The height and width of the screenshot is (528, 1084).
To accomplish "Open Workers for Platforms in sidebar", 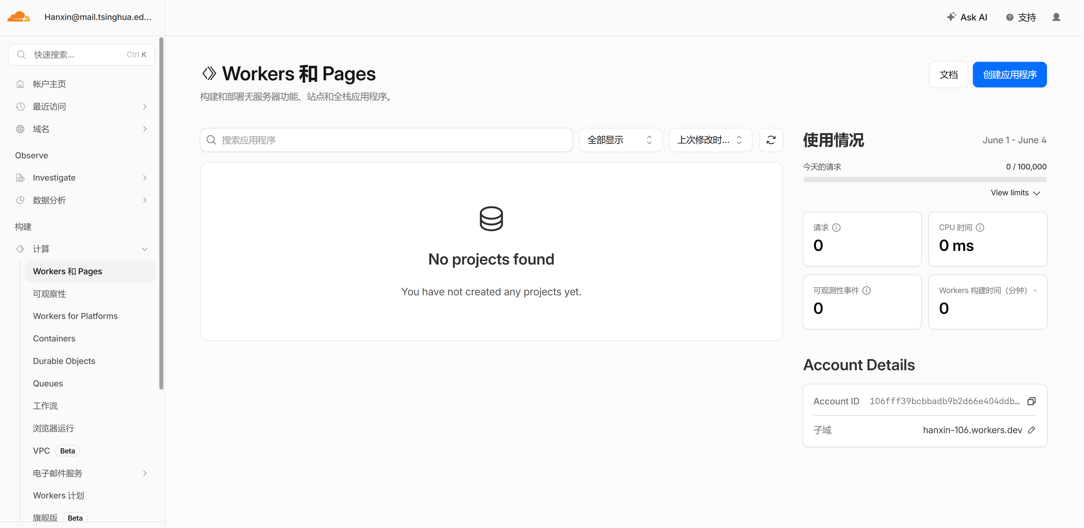I will pos(75,316).
